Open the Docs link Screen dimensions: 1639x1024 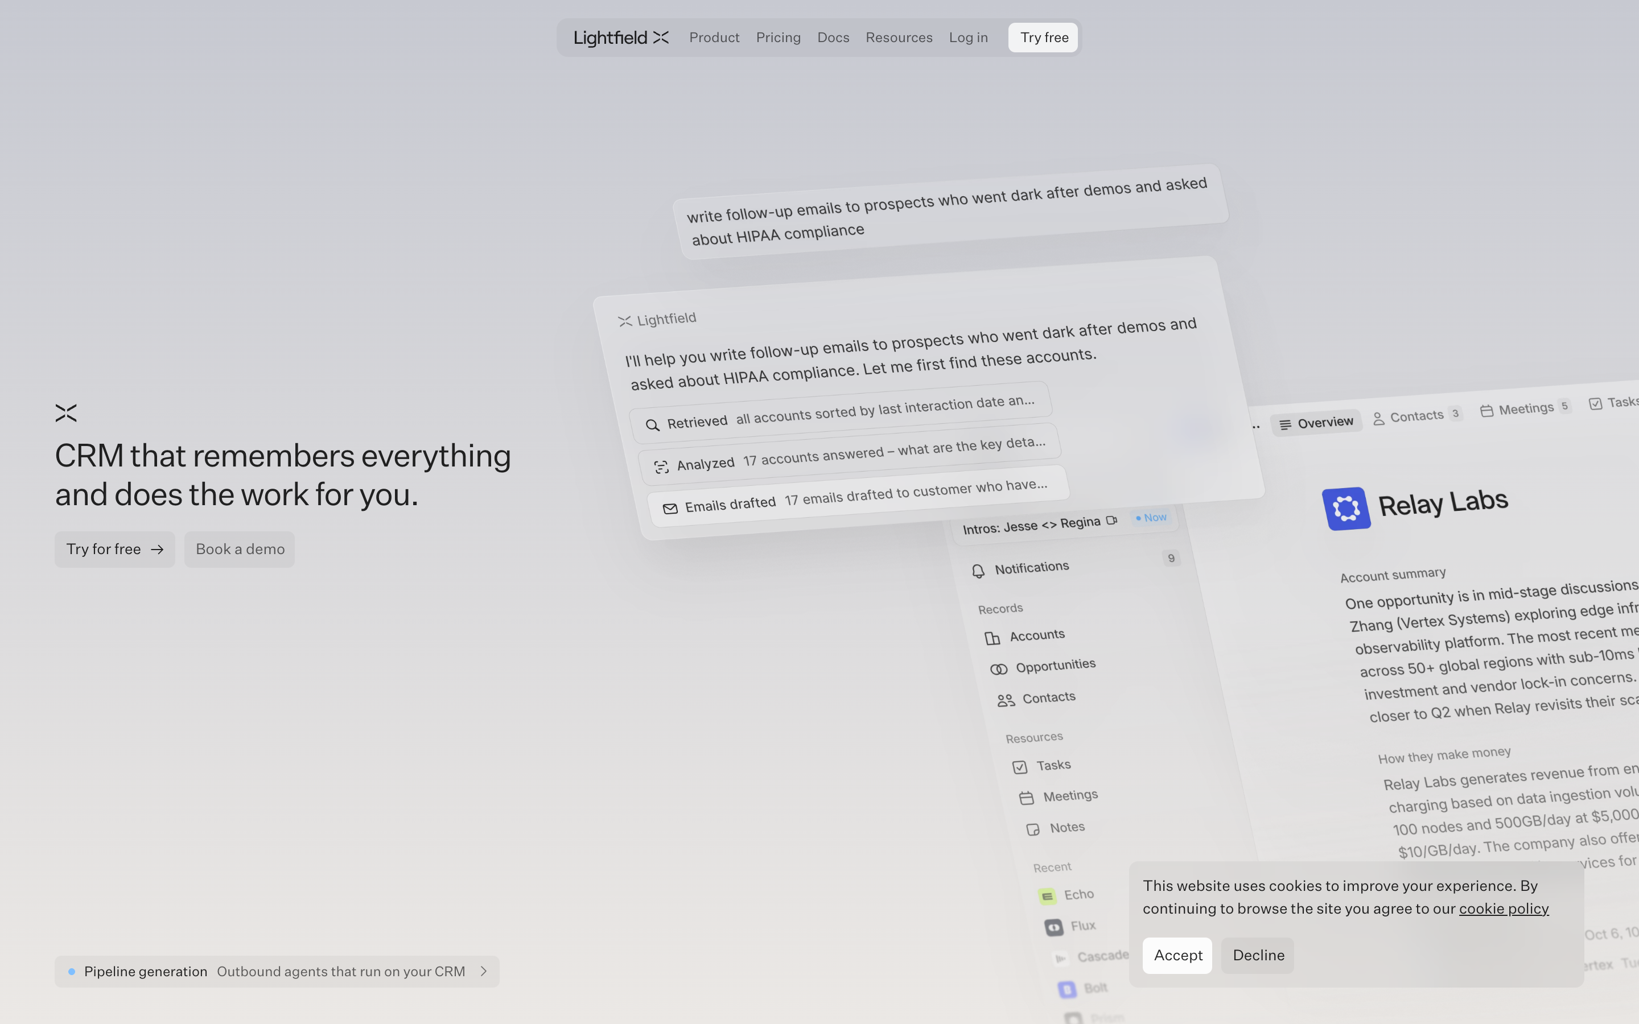click(x=833, y=37)
